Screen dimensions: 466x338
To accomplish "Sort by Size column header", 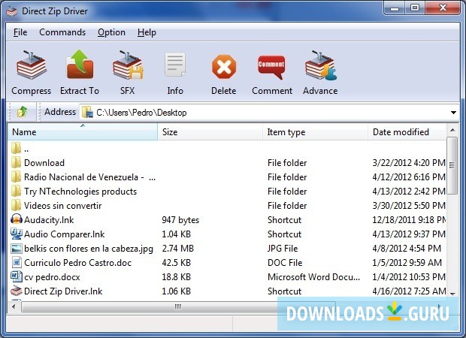I will tap(210, 132).
